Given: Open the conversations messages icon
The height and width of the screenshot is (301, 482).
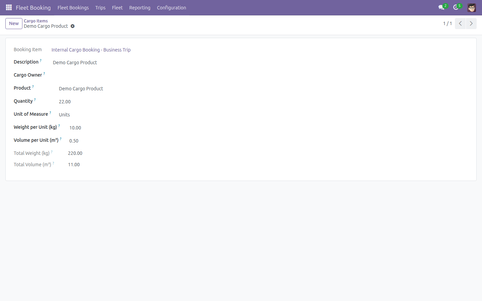Looking at the screenshot, I should click(441, 7).
